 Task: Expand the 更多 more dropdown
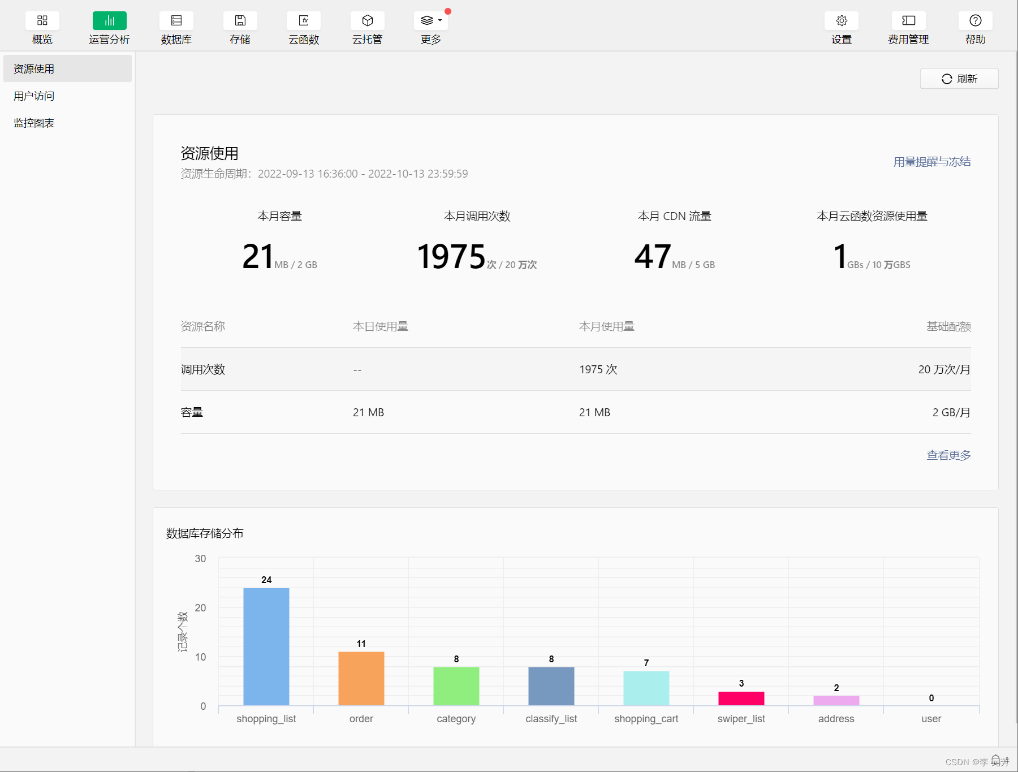(431, 21)
